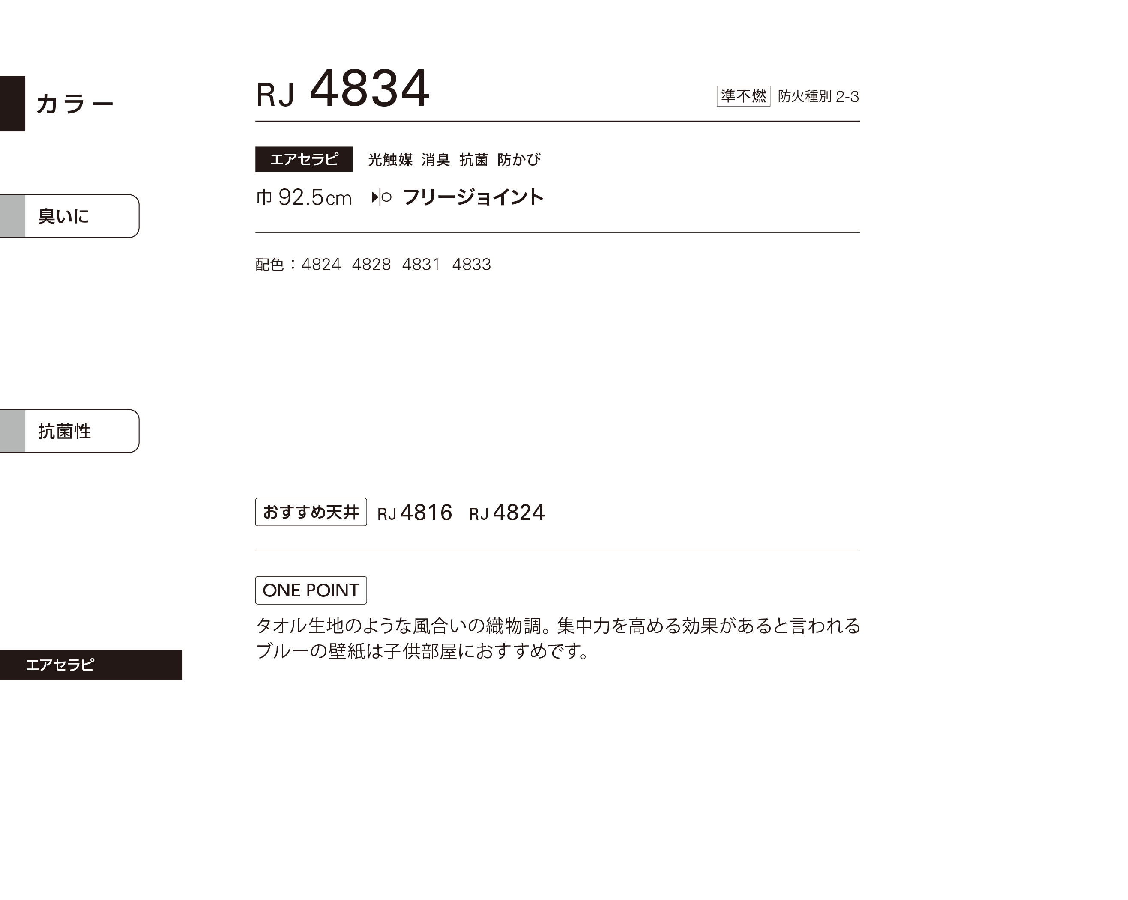Open recommended ceiling RJ 4824
This screenshot has width=1128, height=900.
507,513
